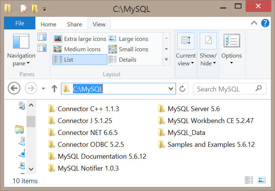Select Extra large icons layout
275x191 pixels.
click(80, 39)
